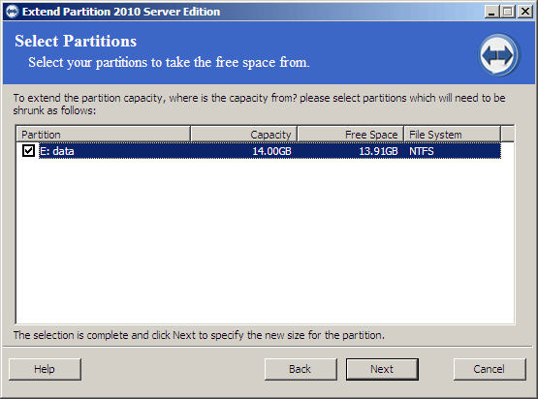538x399 pixels.
Task: Sort list by Free Space column header
Action: [x=350, y=134]
